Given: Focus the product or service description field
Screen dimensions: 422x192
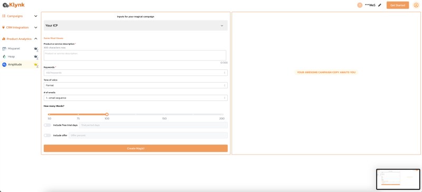Looking at the screenshot, I should [x=135, y=55].
